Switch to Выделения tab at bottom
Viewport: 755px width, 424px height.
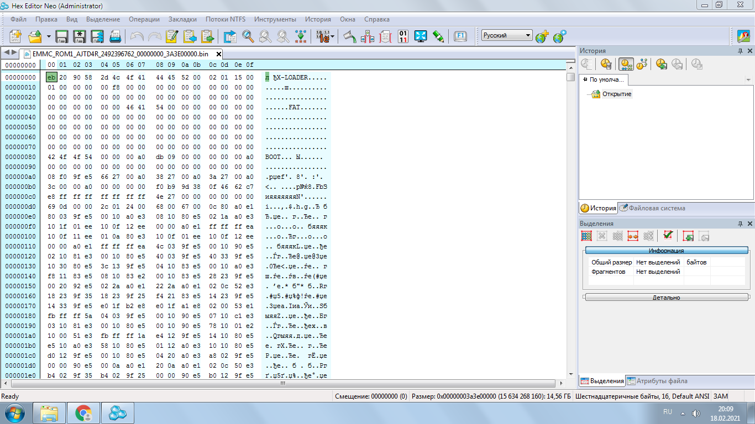pyautogui.click(x=602, y=381)
